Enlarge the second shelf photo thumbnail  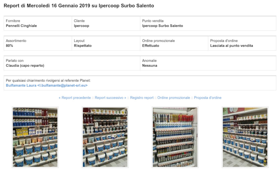(105, 137)
